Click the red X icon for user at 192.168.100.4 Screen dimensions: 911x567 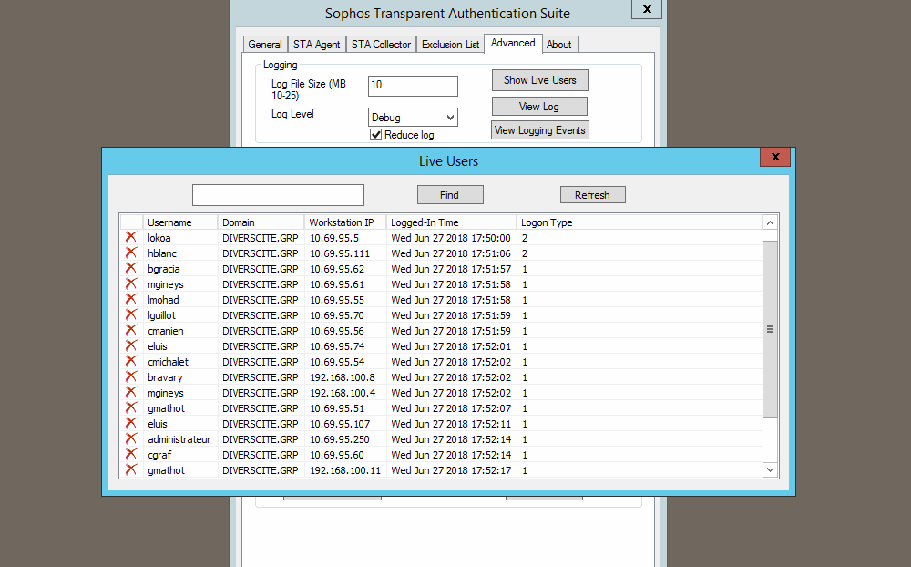point(131,393)
